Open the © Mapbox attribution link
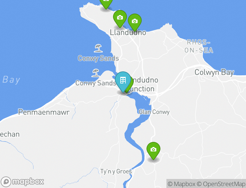 point(181,184)
